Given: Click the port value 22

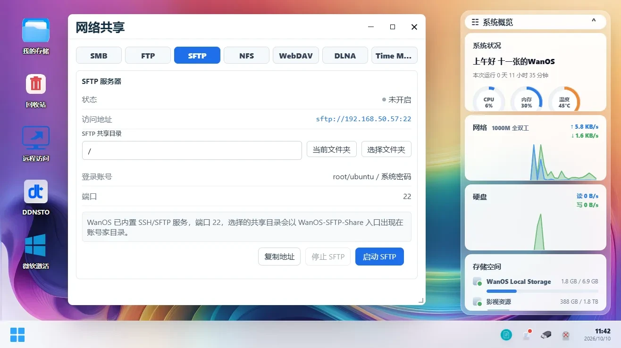Looking at the screenshot, I should tap(407, 196).
